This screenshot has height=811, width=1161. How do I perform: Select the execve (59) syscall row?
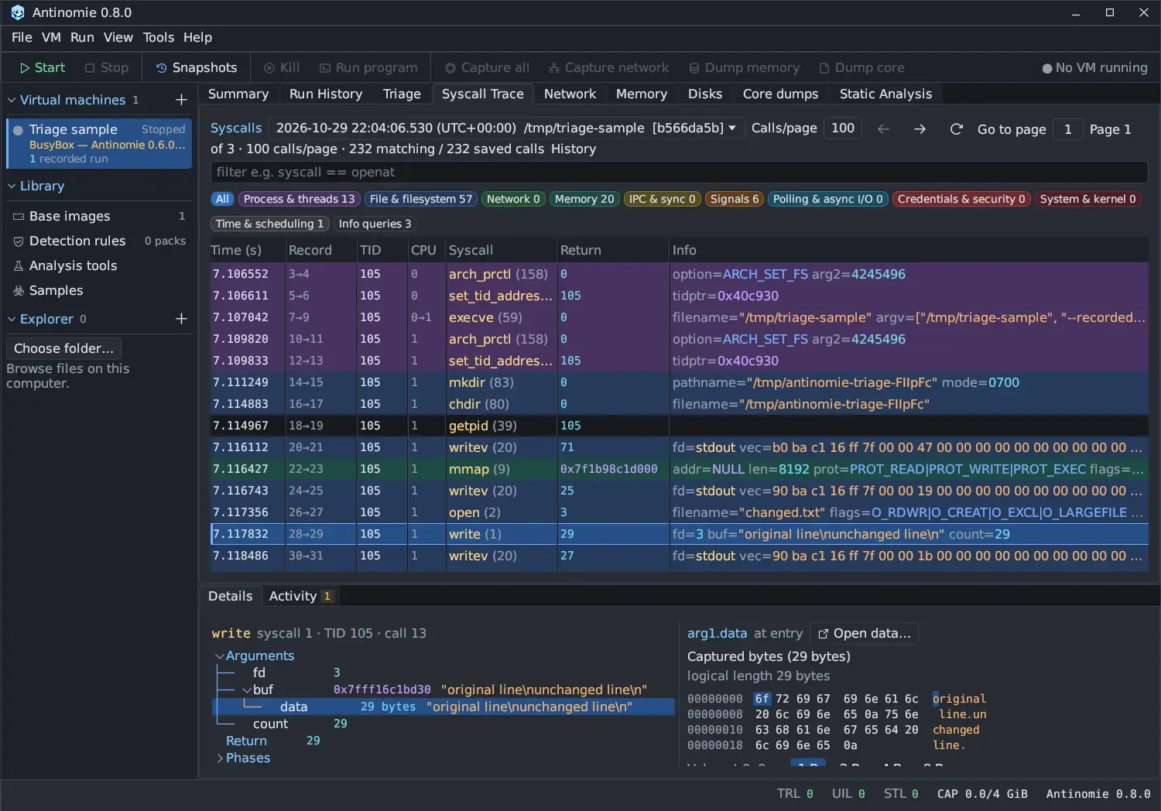[679, 317]
